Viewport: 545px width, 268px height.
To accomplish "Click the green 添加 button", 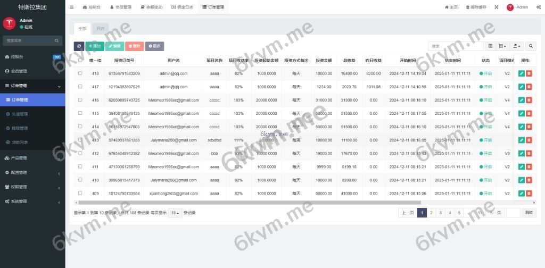I will click(x=95, y=46).
